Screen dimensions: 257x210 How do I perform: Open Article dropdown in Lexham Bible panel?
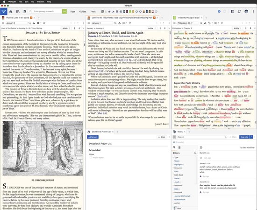(237, 28)
